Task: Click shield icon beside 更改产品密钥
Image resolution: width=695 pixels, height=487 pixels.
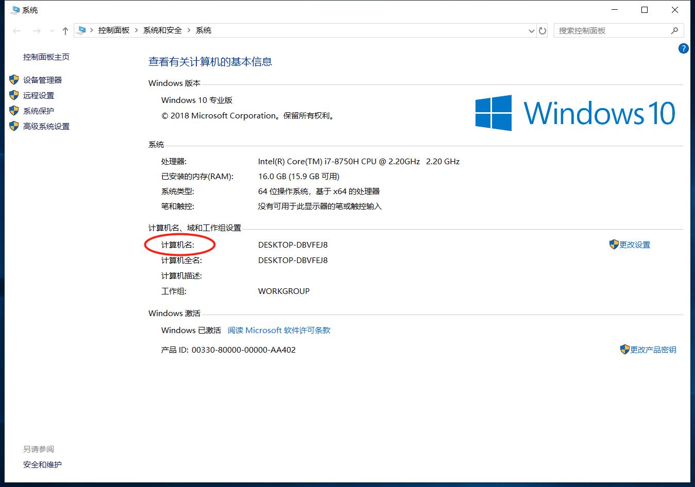Action: pyautogui.click(x=624, y=350)
